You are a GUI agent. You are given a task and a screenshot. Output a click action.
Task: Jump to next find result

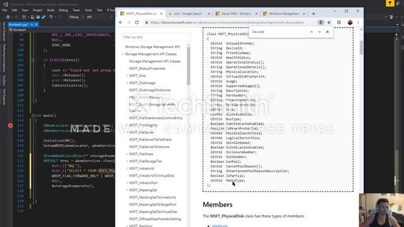point(319,32)
